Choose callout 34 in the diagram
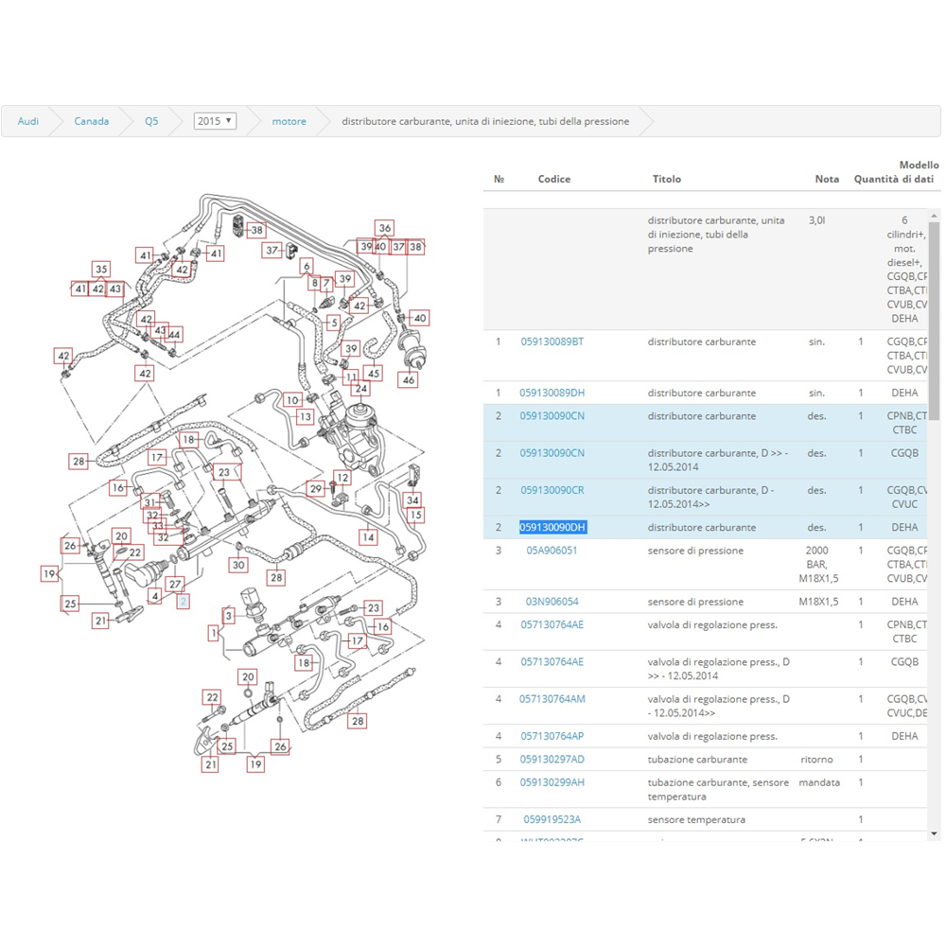This screenshot has width=946, height=946. pos(412,499)
